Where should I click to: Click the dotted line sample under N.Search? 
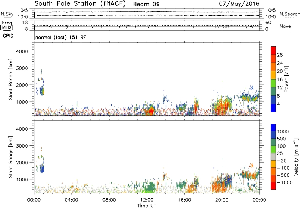[290, 18]
